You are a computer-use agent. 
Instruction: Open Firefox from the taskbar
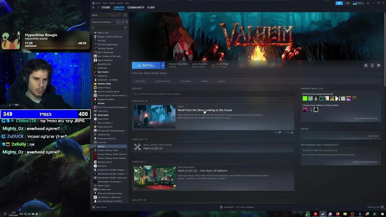coord(338,214)
